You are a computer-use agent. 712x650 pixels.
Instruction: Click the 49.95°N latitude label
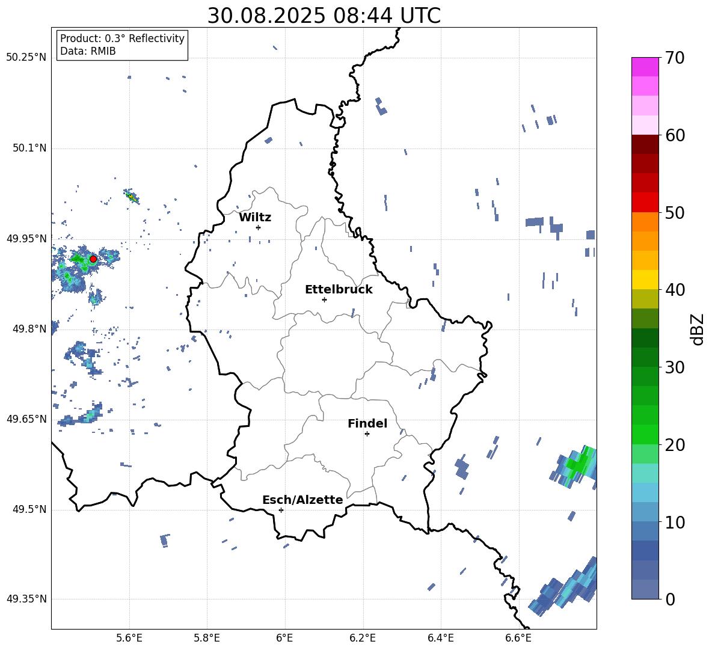tap(26, 239)
